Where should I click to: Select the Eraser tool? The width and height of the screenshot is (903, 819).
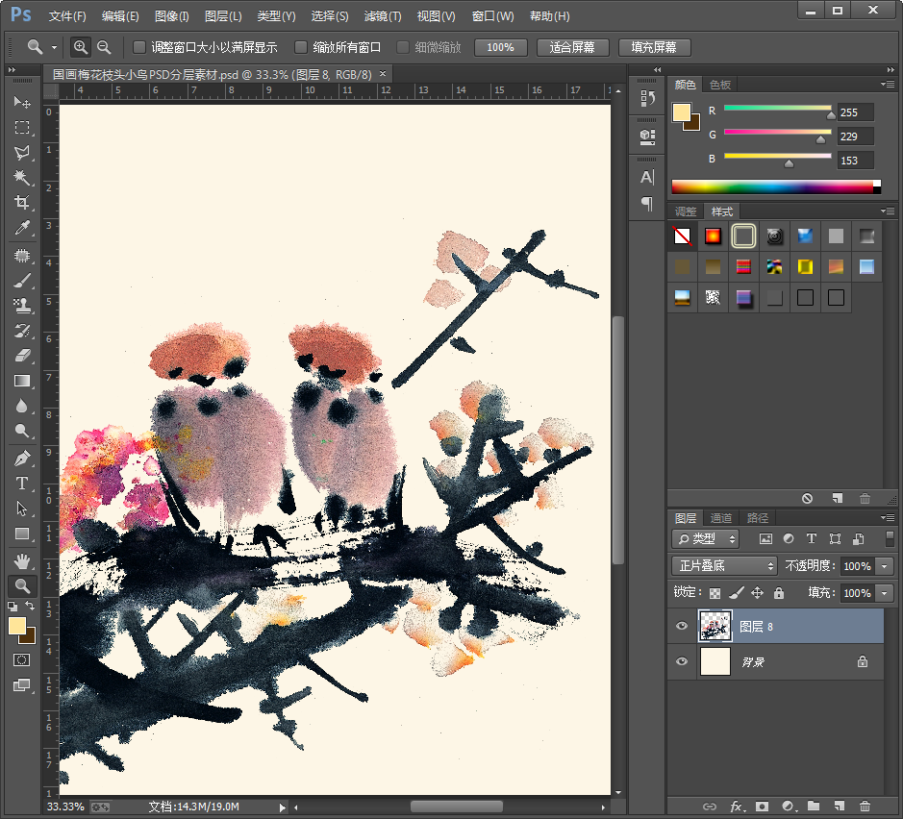coord(21,356)
